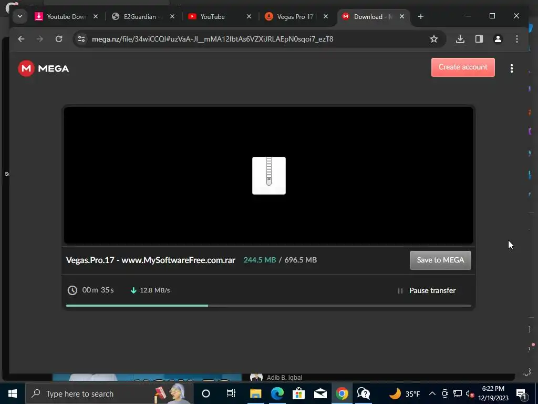
Task: Click the 696.5 MB total size text
Action: 301,260
